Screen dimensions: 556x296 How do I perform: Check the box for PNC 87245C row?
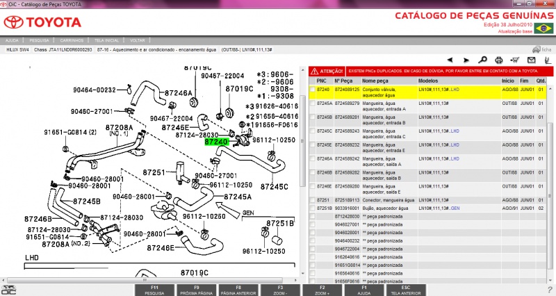tap(312, 131)
